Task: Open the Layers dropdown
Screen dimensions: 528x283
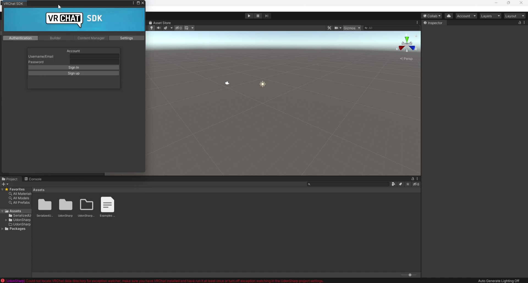Action: (490, 16)
